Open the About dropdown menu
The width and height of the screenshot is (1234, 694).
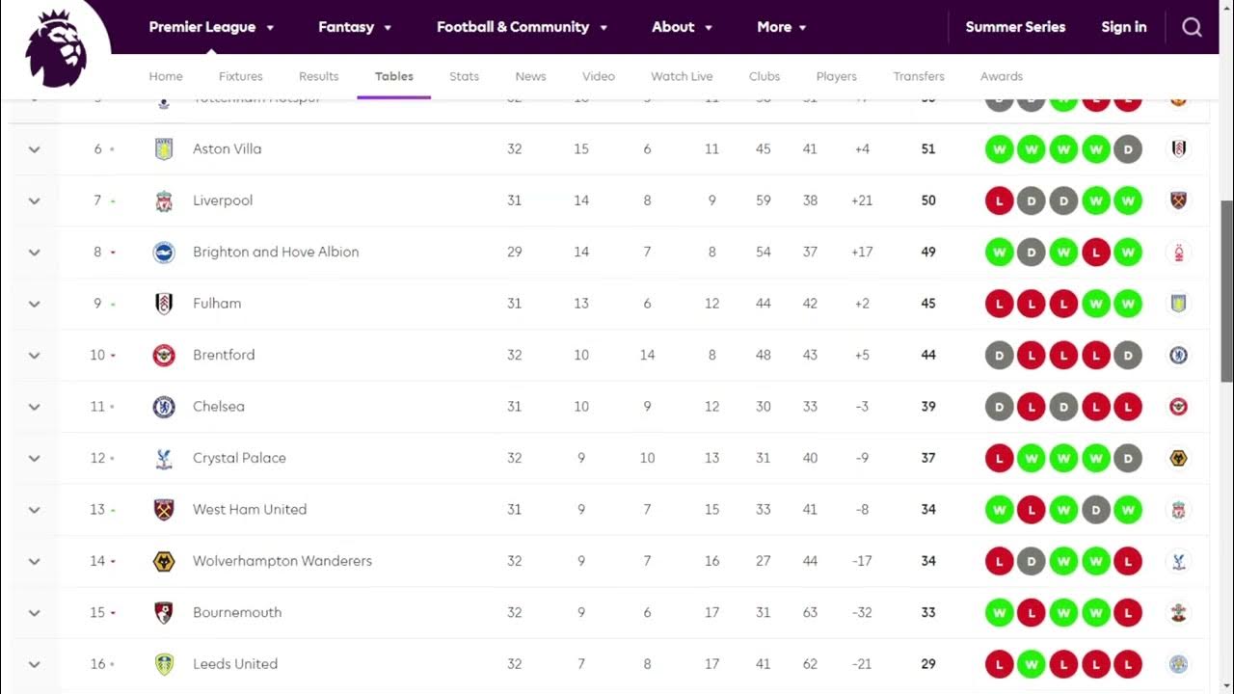tap(682, 27)
